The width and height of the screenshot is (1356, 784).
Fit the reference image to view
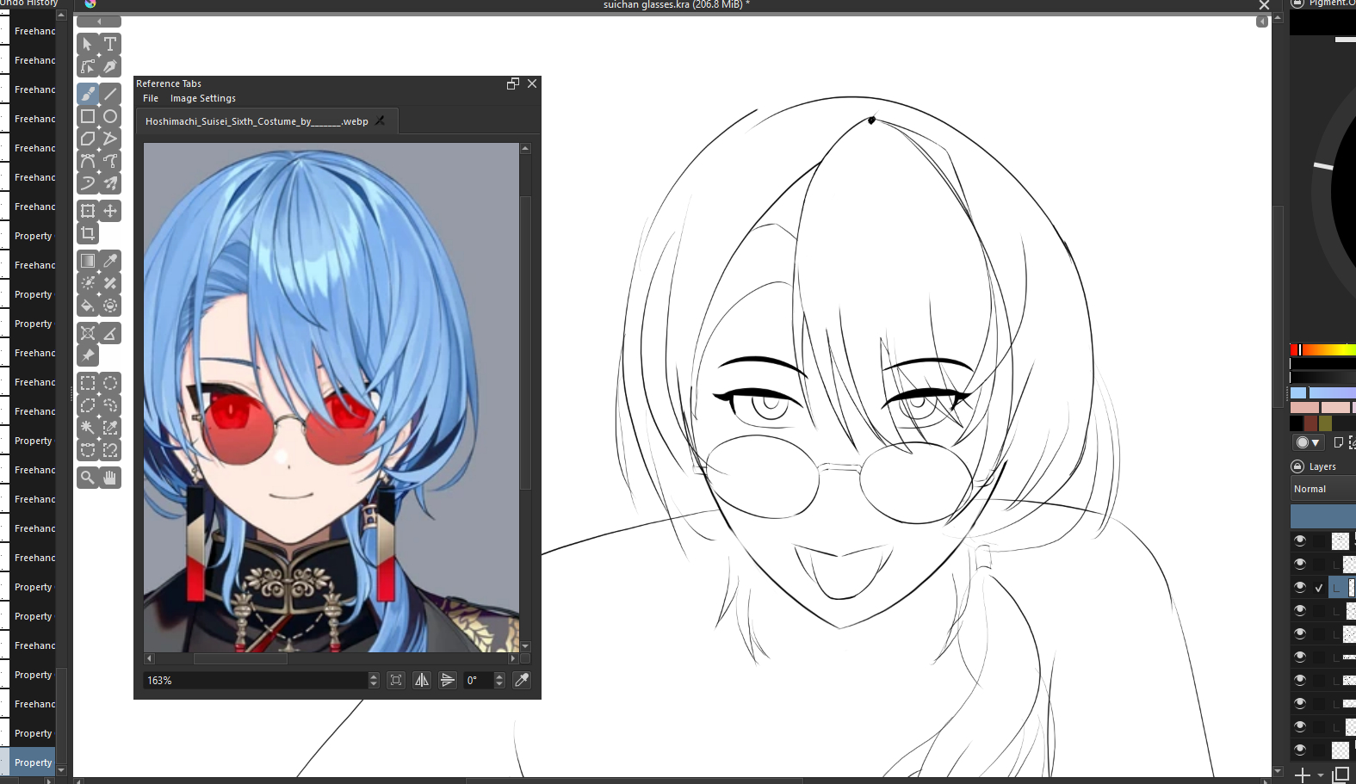[x=396, y=680]
